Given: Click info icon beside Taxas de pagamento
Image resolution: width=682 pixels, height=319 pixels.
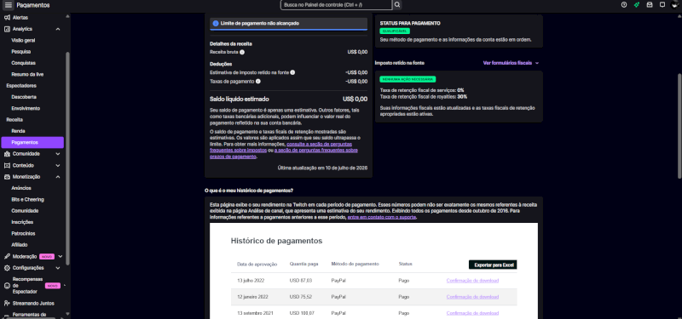Looking at the screenshot, I should click(258, 81).
